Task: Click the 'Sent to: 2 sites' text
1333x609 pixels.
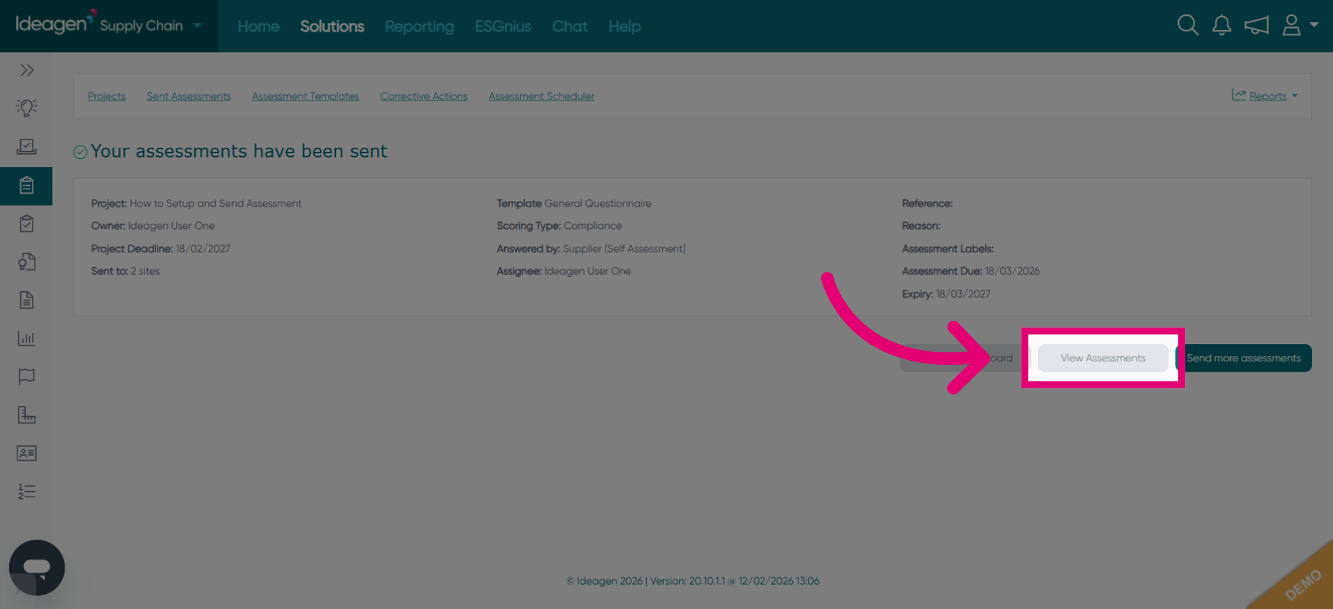Action: coord(125,271)
